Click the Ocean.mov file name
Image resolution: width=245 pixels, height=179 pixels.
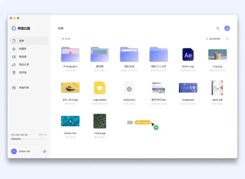70,133
